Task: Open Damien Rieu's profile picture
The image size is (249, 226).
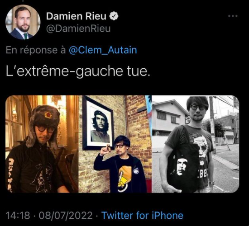Action: tap(23, 22)
